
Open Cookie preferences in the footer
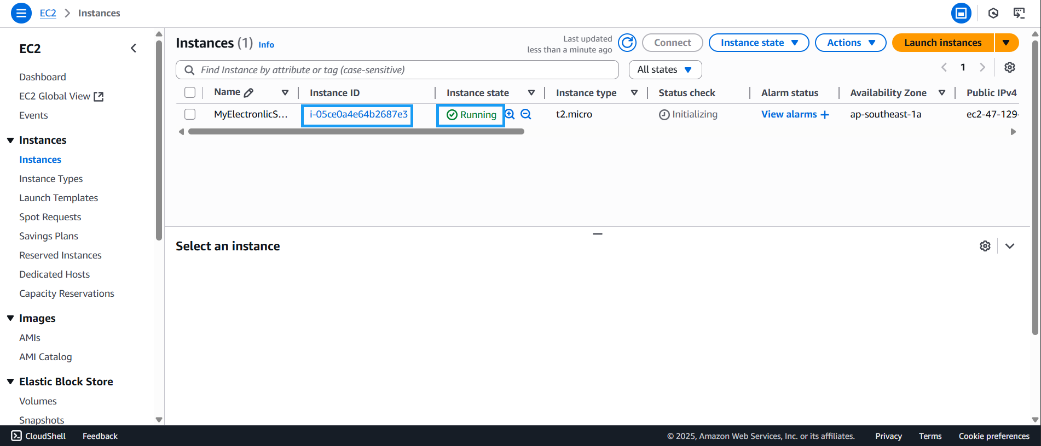click(994, 436)
